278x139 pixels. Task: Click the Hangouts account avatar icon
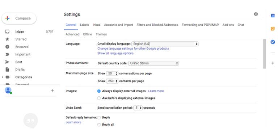pyautogui.click(x=8, y=90)
